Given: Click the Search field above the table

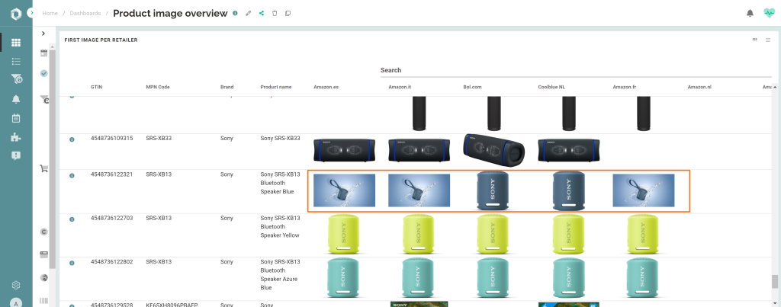Looking at the screenshot, I should (x=572, y=70).
